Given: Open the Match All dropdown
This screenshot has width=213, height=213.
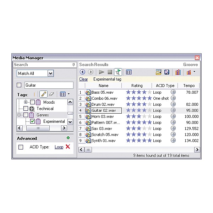Looking at the screenshot, I should tap(51, 73).
